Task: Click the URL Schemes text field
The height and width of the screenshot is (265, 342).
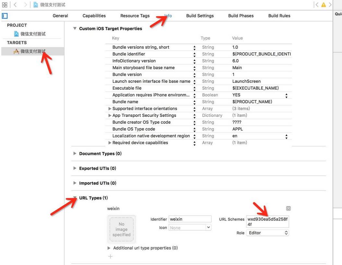Action: coord(267,221)
